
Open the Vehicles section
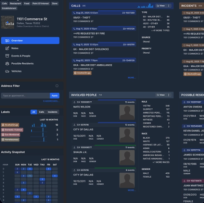point(30,71)
